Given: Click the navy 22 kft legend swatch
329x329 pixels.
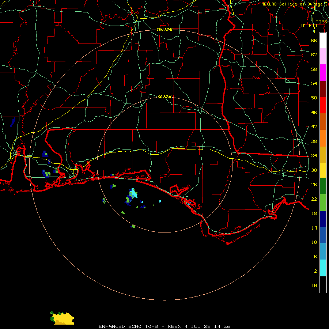Looking at the screenshot, I should pos(323,219).
